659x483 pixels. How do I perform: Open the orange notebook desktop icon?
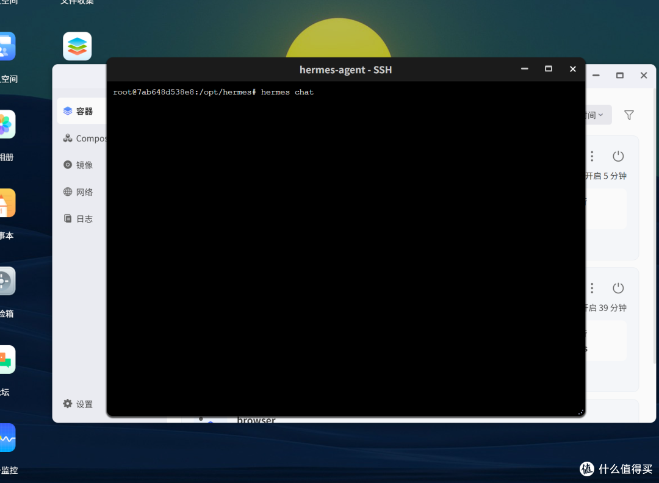(7, 203)
